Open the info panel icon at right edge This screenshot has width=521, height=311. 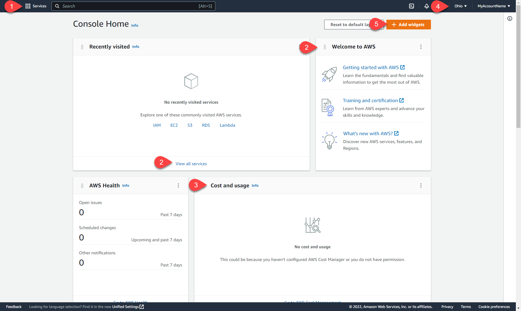point(510,19)
